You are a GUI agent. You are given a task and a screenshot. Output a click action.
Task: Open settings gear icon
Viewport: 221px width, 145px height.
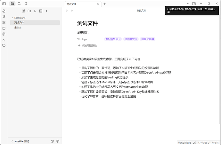click(58, 141)
